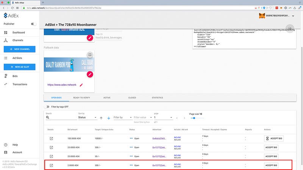Click the pencil edit icon on fallback banner image
Viewport: 303px width, 170px height.
click(x=90, y=74)
